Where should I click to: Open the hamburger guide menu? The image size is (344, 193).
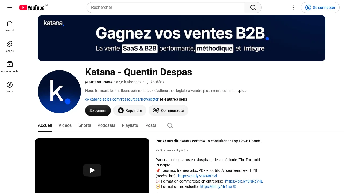point(10,8)
